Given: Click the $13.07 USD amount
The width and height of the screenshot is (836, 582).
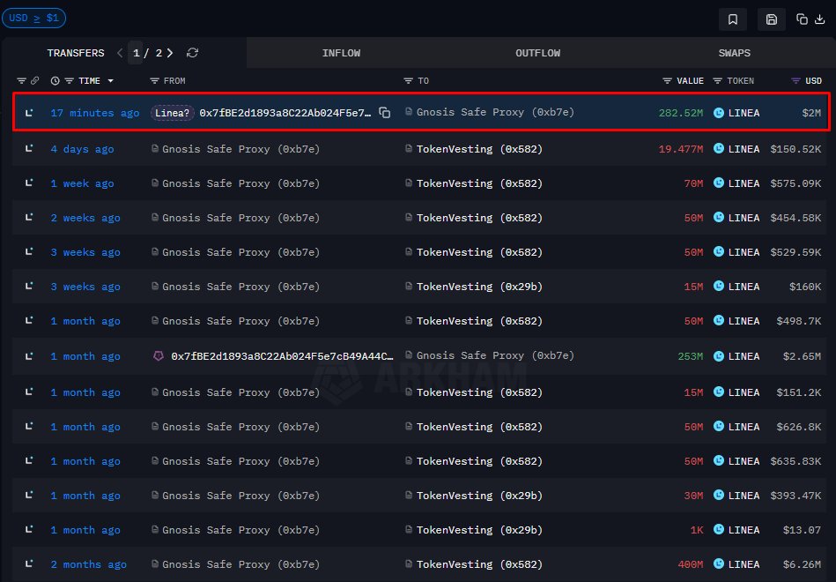Looking at the screenshot, I should pos(802,530).
